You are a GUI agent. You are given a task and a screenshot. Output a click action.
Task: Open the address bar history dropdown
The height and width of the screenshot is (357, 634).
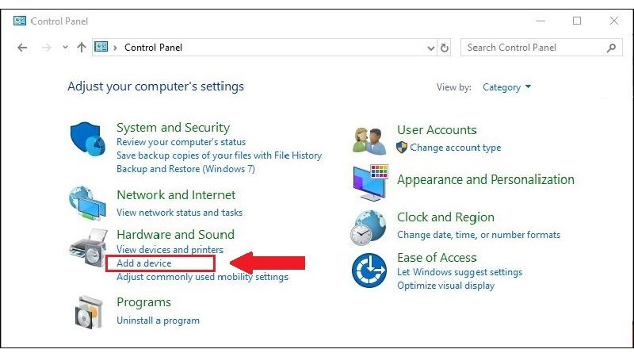(431, 48)
